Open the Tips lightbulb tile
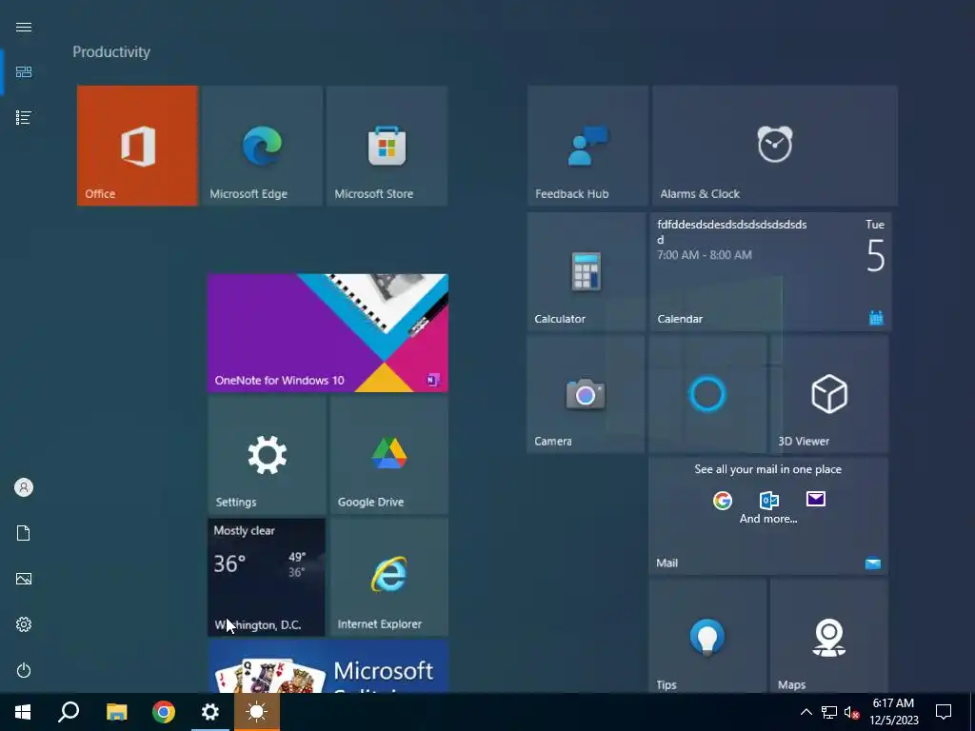 [707, 636]
